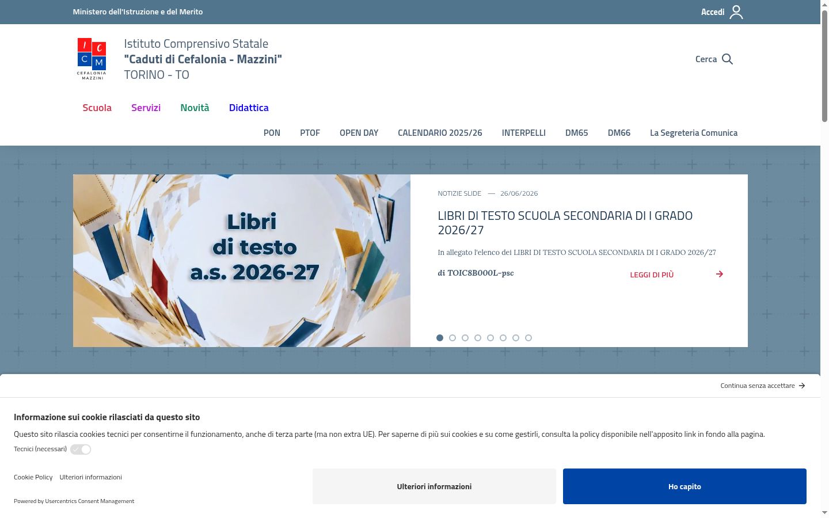Open the Servizi menu
829x518 pixels.
(x=146, y=108)
